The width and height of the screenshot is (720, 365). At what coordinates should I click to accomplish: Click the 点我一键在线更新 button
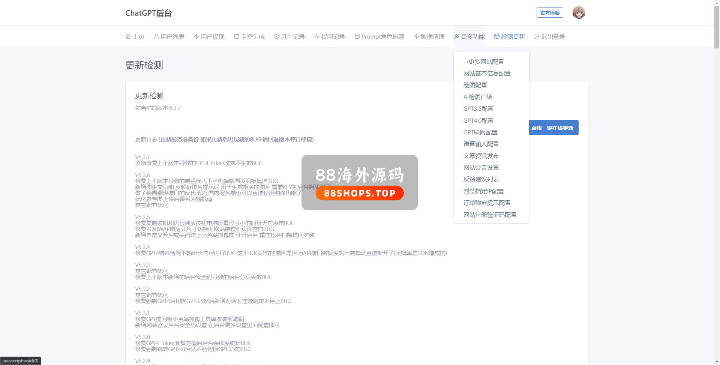(x=552, y=128)
